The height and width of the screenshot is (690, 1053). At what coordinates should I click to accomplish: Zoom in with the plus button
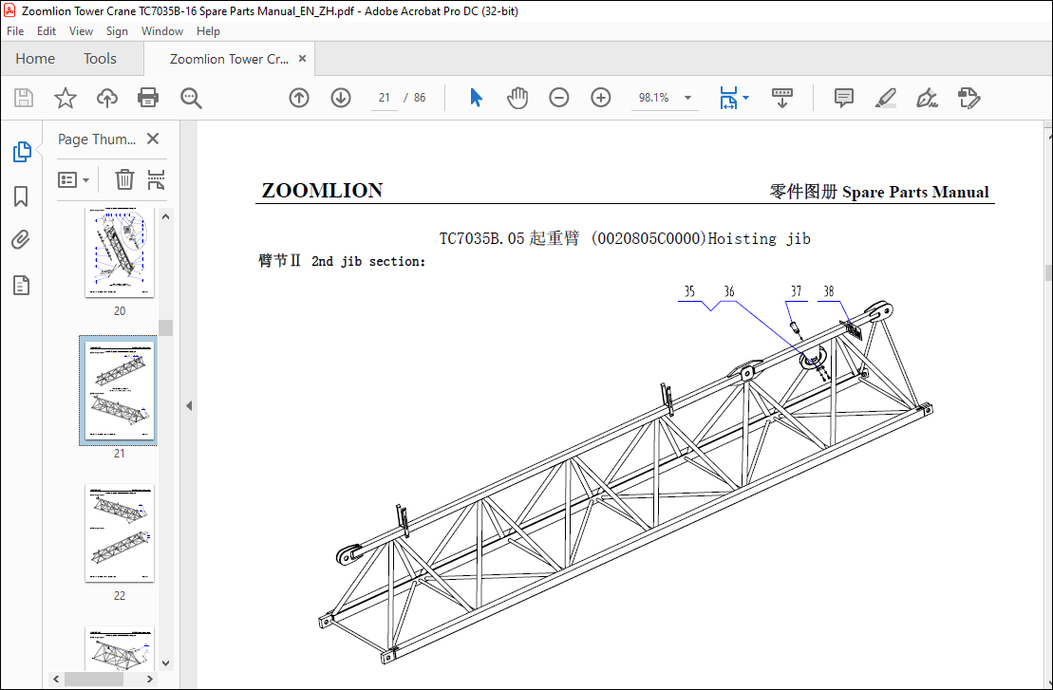[x=600, y=98]
